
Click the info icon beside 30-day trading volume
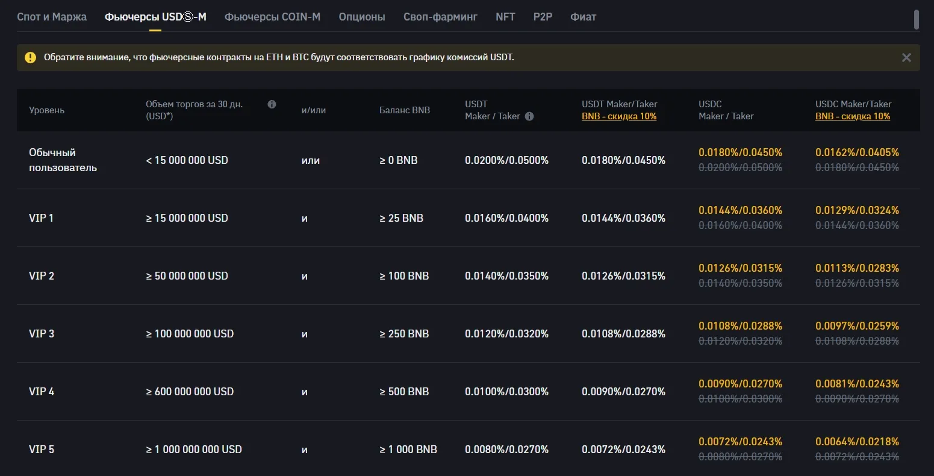click(x=272, y=104)
